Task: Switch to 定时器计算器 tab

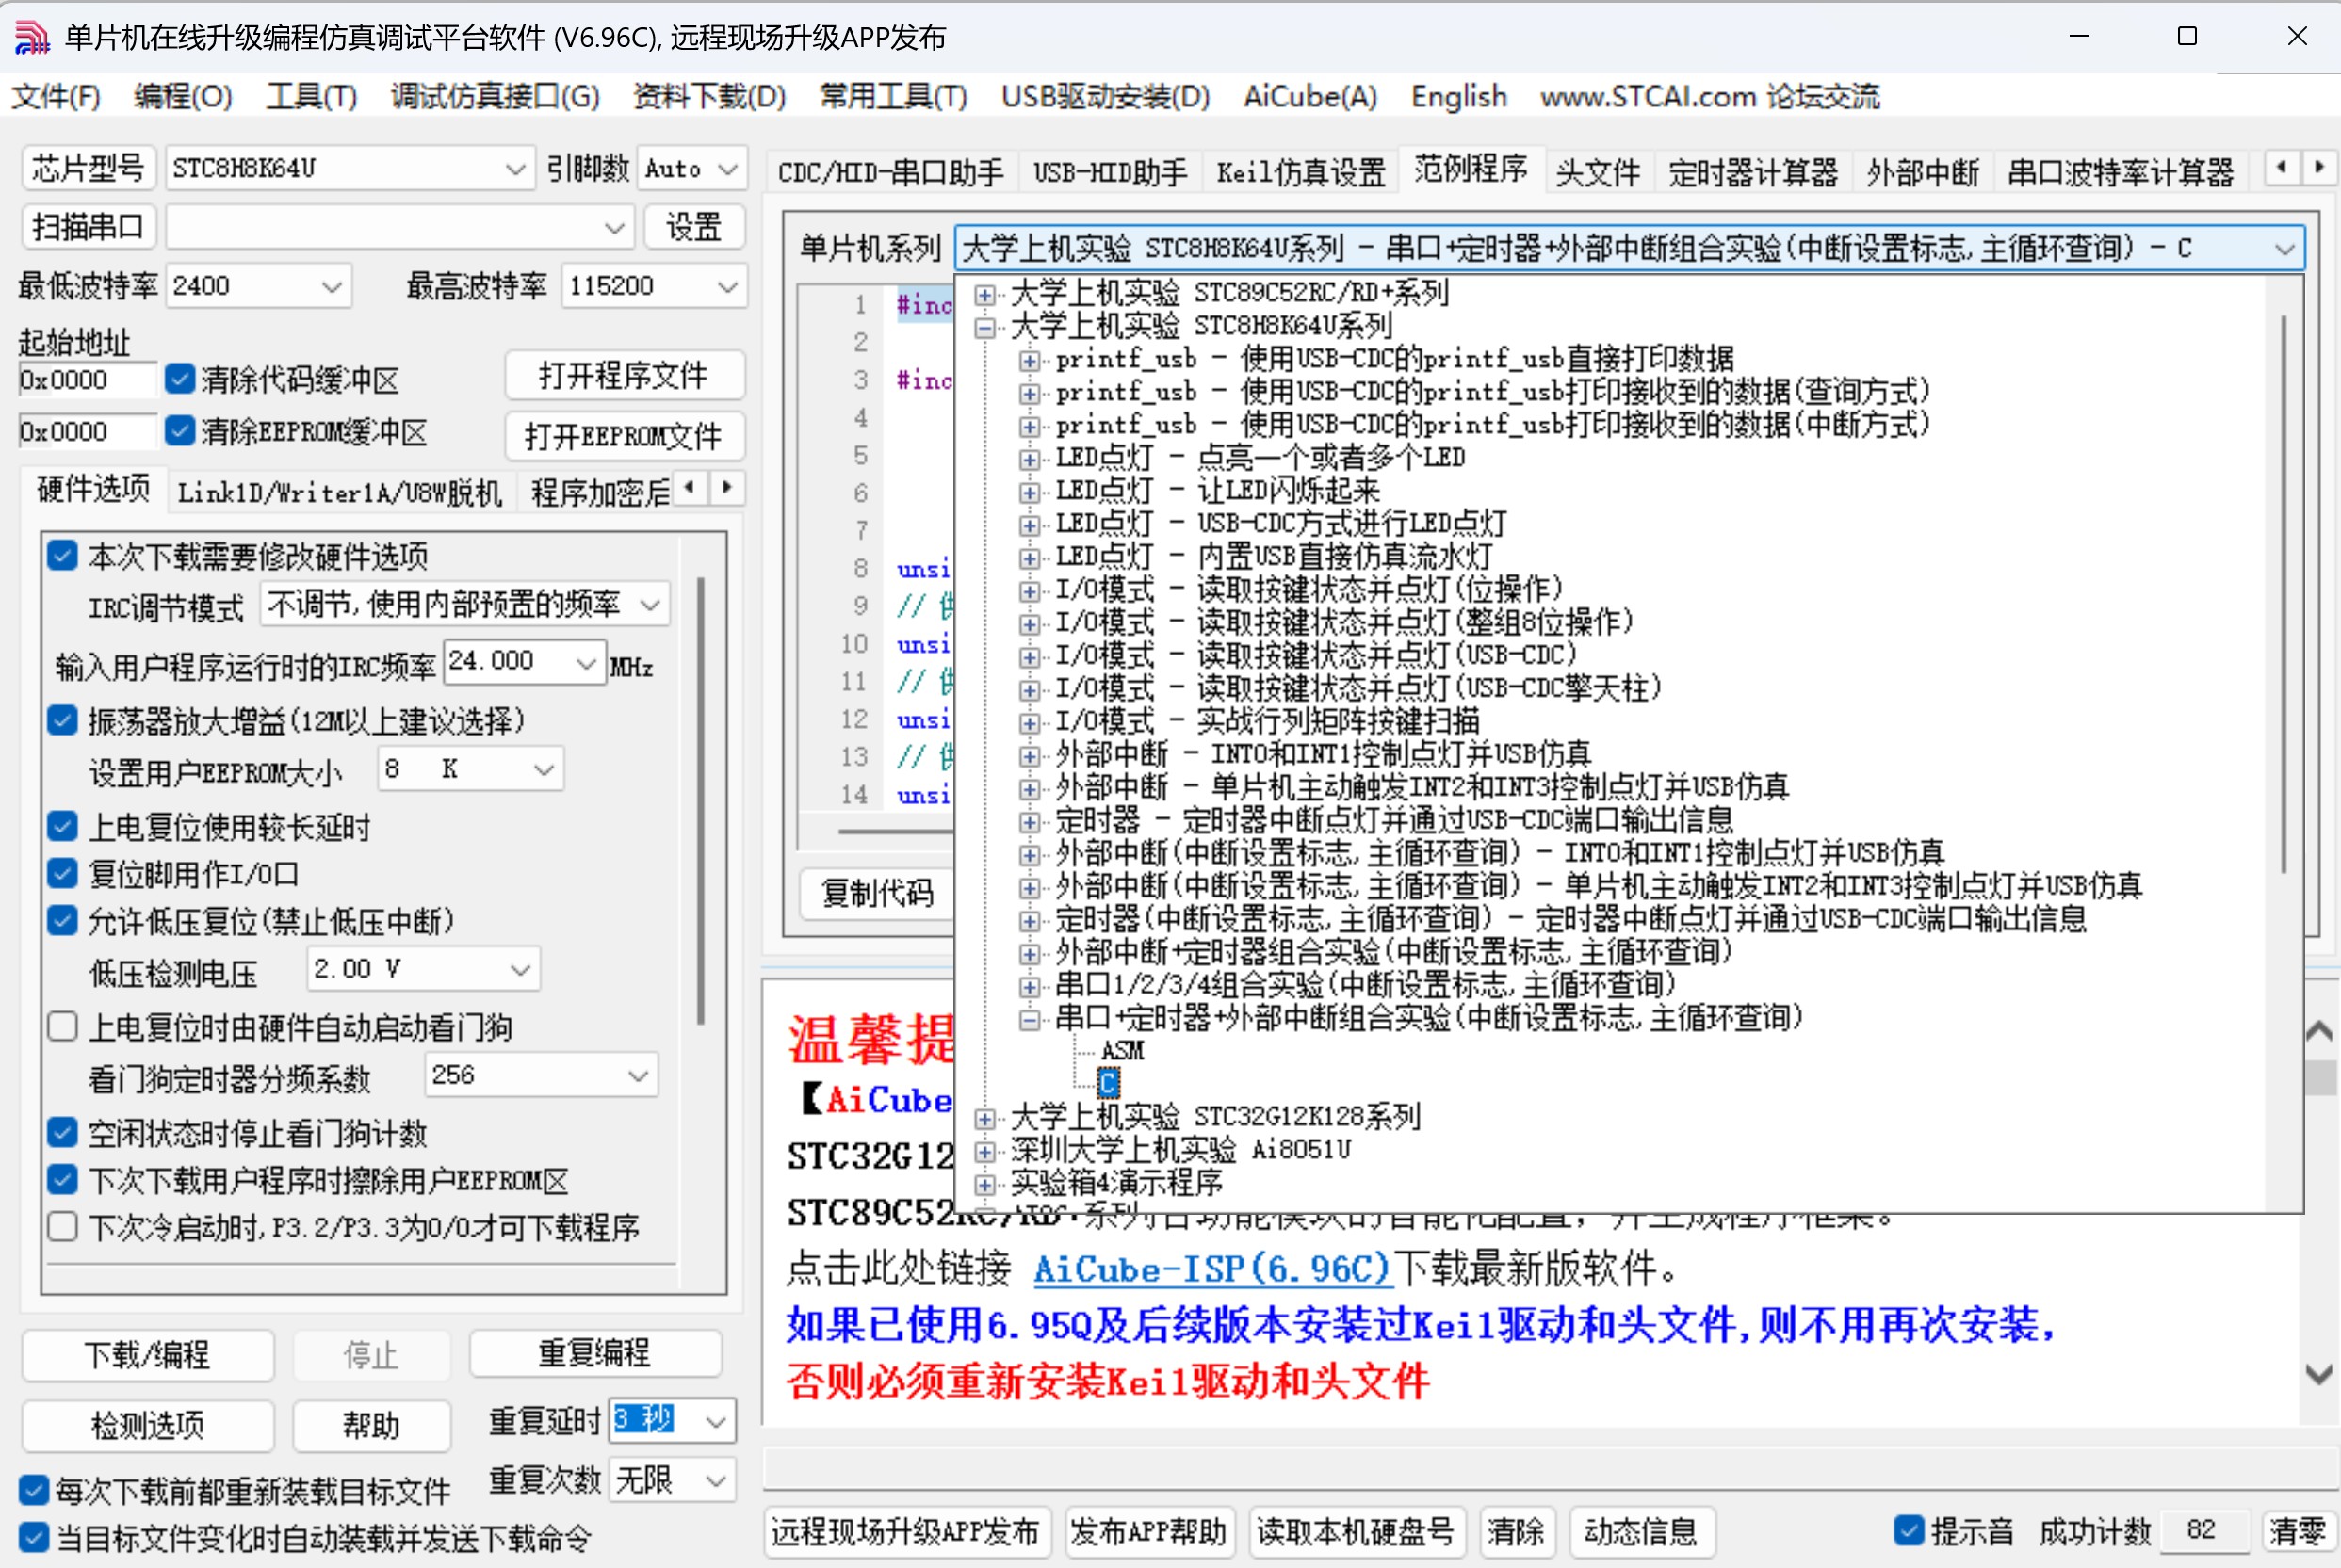Action: [x=1752, y=172]
